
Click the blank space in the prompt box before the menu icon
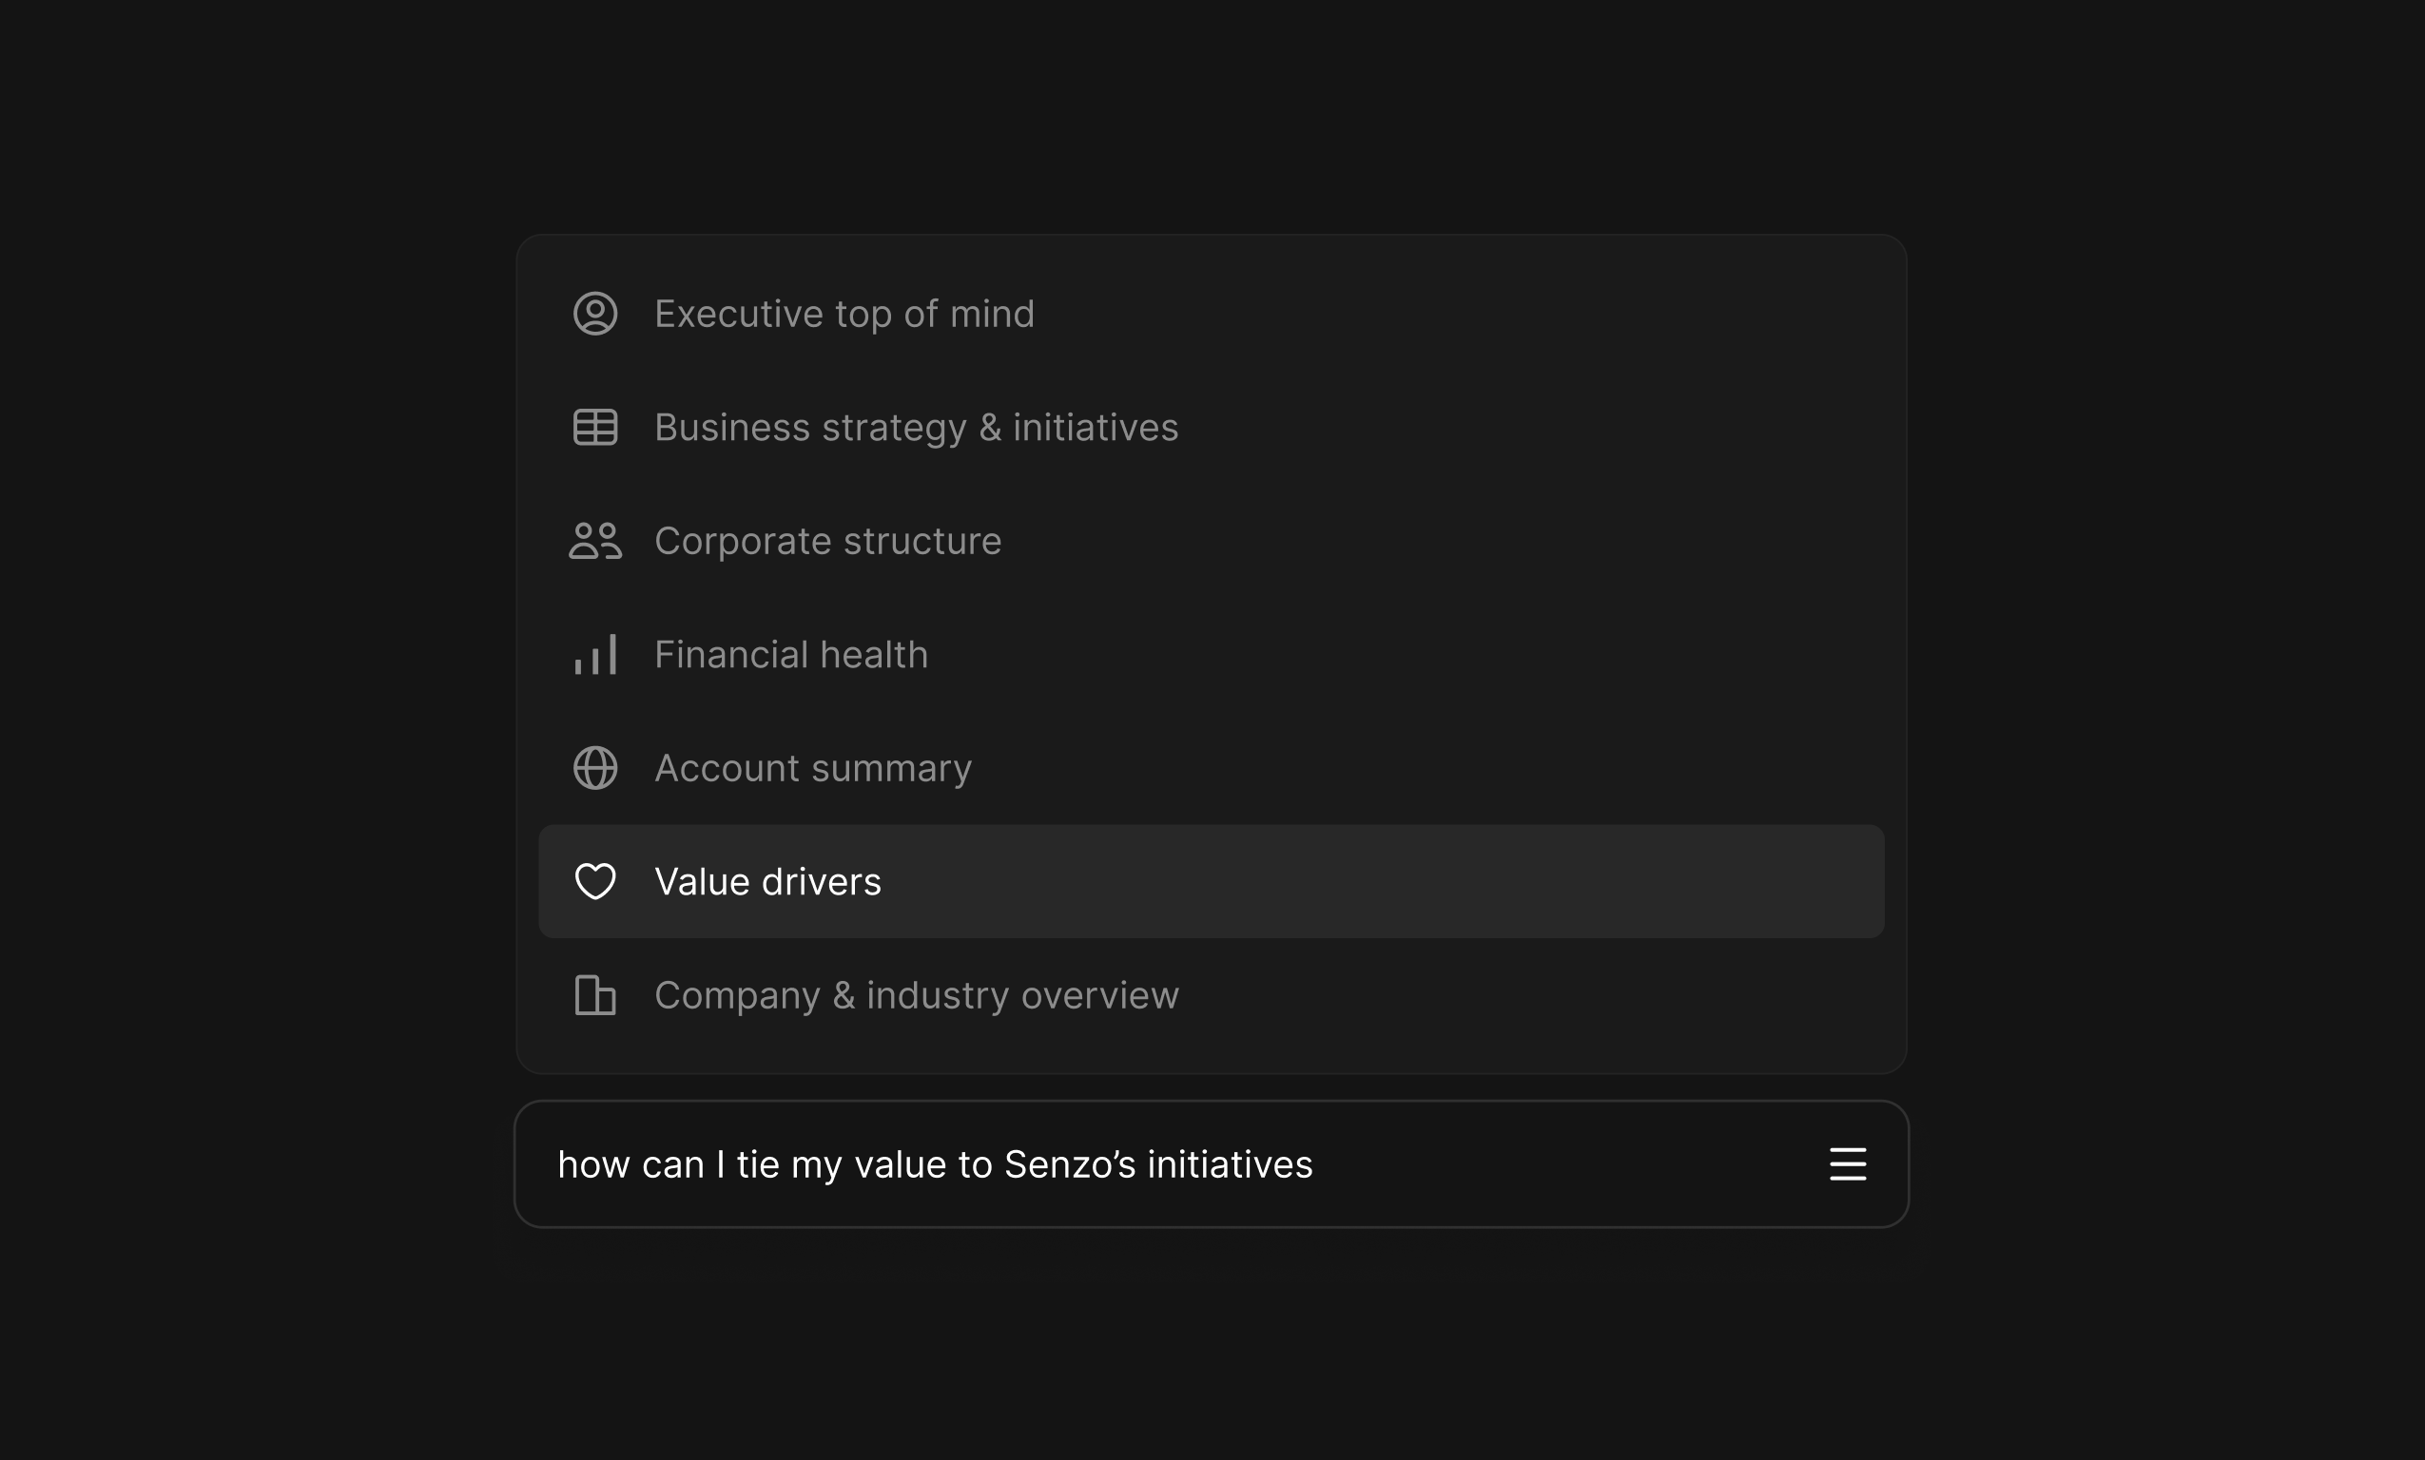[1575, 1164]
